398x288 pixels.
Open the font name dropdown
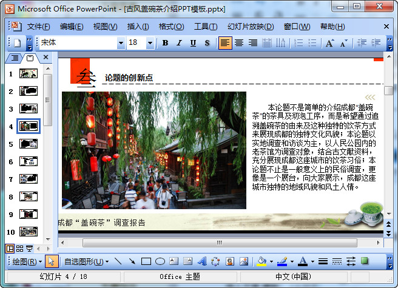[121, 43]
